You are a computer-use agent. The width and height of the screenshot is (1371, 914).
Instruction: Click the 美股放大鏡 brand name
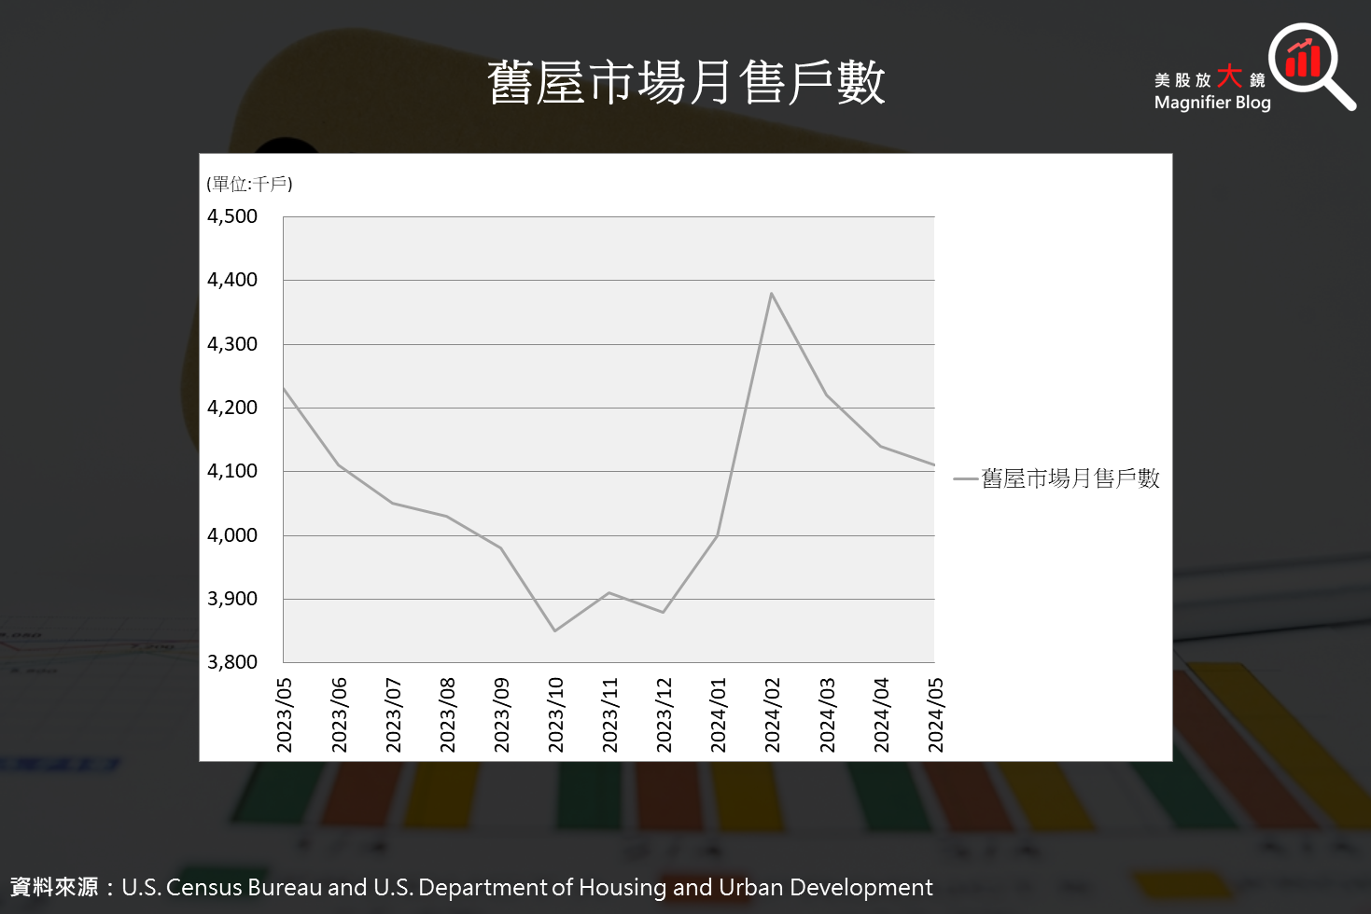[x=1209, y=78]
